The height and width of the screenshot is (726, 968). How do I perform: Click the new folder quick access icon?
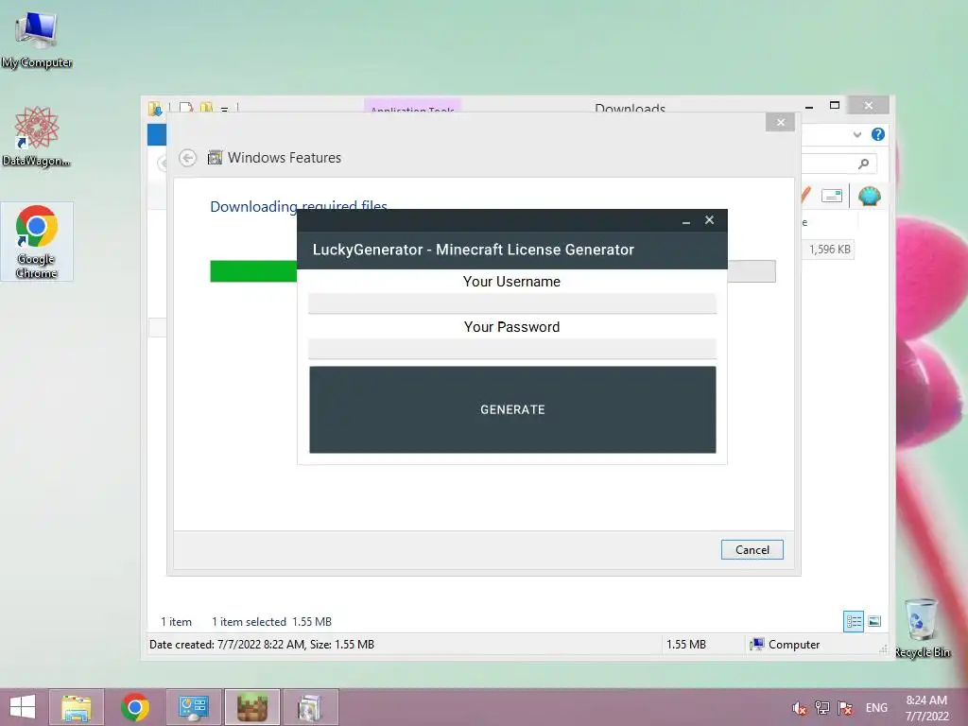tap(206, 108)
